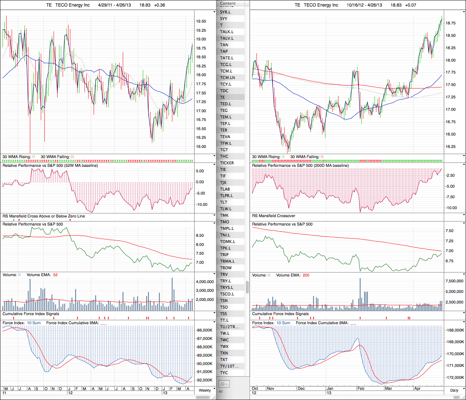The height and width of the screenshot is (400, 466).
Task: Select TEVA in the ticker list
Action: [225, 137]
